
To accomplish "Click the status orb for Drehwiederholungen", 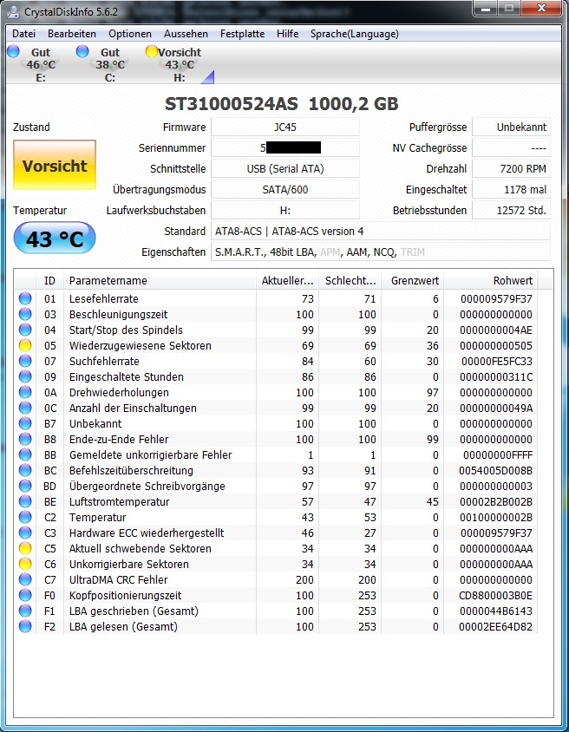I will [x=25, y=393].
